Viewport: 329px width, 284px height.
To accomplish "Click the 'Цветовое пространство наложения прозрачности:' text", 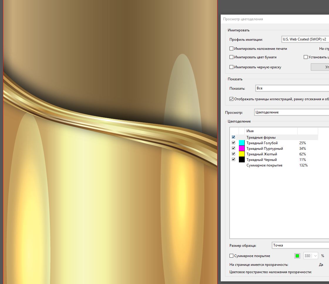I will tap(271, 272).
